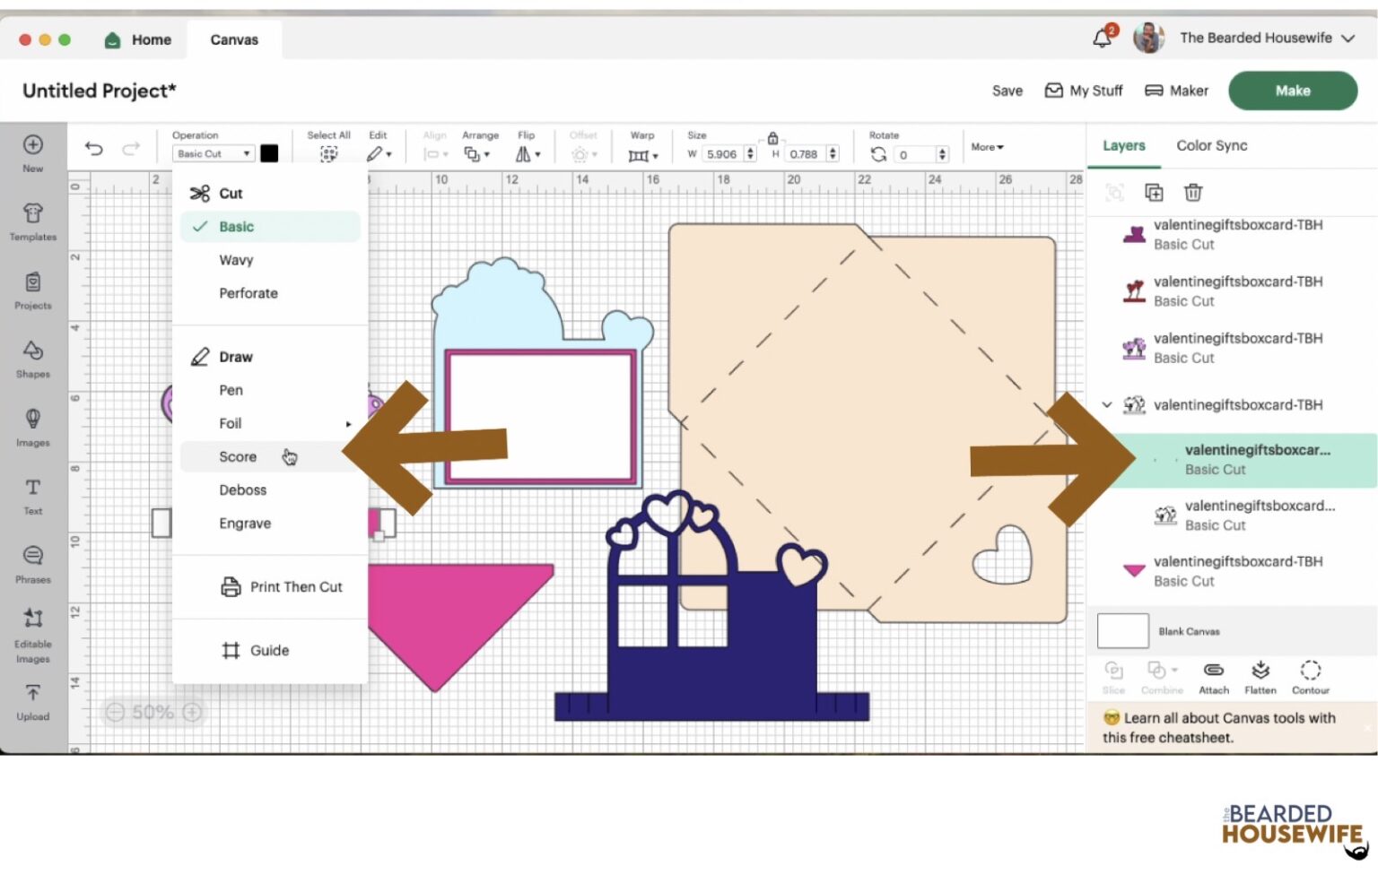
Task: Collapse the valentinegiftsboxcard-TBH layer group
Action: tap(1107, 405)
